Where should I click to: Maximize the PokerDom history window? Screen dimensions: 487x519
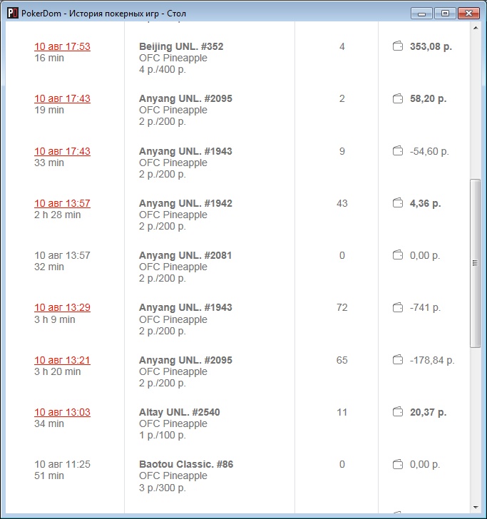point(446,13)
